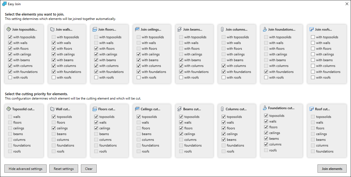The image size is (351, 177).
Task: Click the floor icon beside Join floors
Action: [x=95, y=29]
